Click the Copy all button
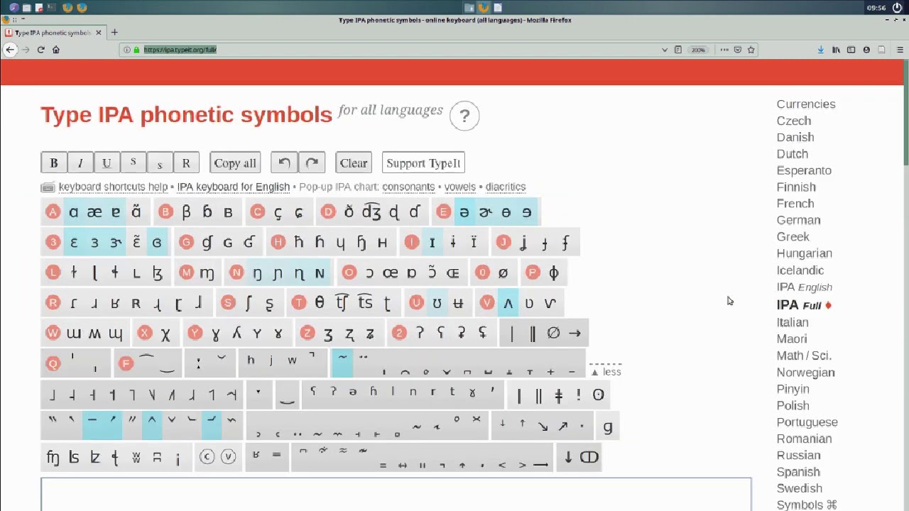909x511 pixels. click(x=235, y=163)
